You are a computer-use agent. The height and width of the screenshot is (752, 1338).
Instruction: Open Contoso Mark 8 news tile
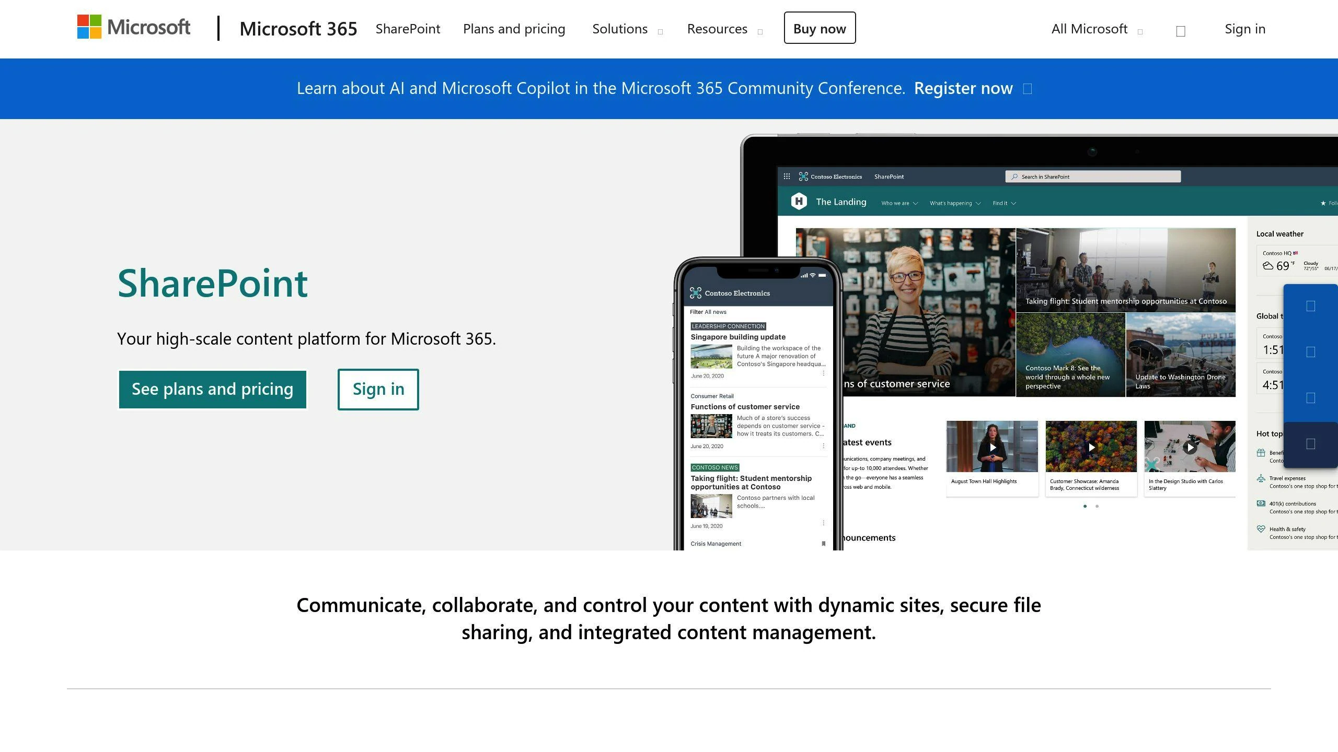(x=1070, y=355)
